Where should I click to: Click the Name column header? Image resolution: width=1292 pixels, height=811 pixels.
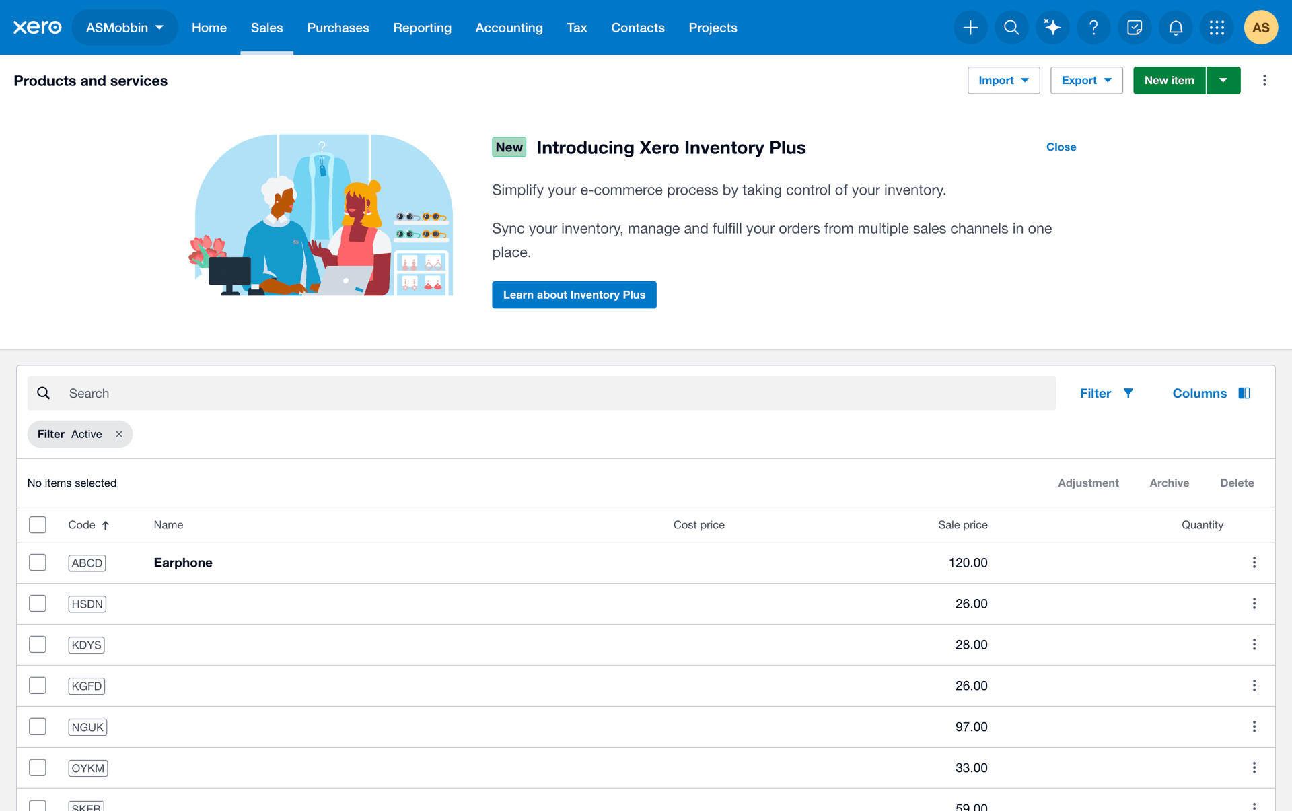168,525
